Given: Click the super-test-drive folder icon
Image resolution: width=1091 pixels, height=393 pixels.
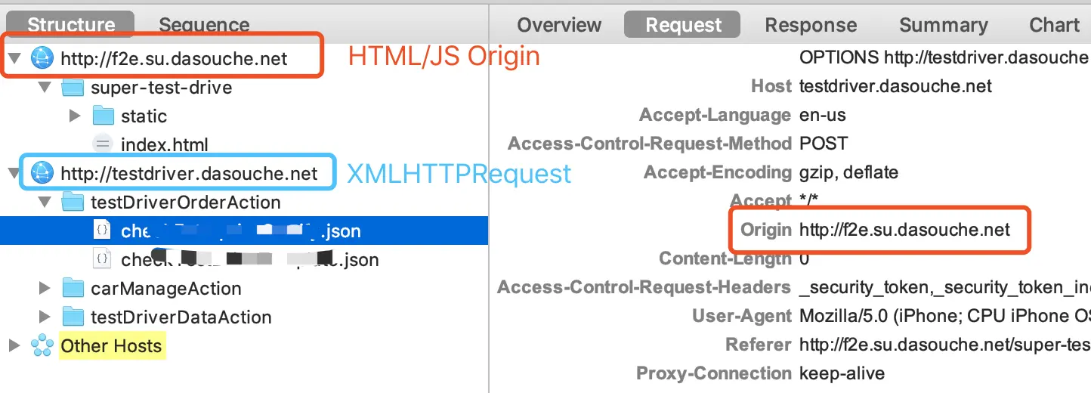Looking at the screenshot, I should [x=73, y=88].
